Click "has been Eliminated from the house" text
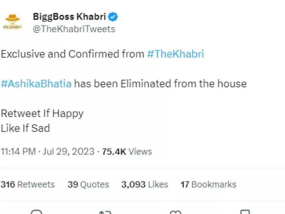Image resolution: width=285 pixels, height=214 pixels. point(160,84)
